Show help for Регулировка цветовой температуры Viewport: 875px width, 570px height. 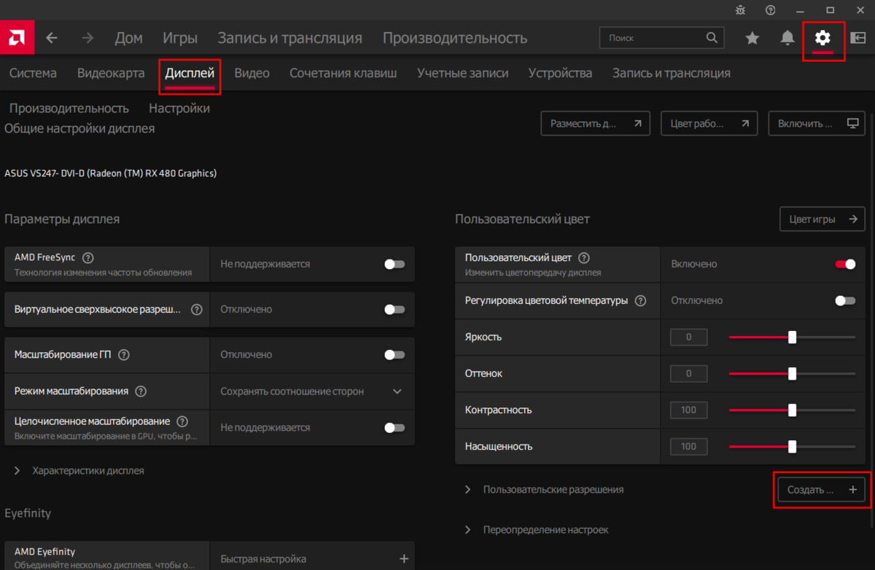tap(640, 300)
